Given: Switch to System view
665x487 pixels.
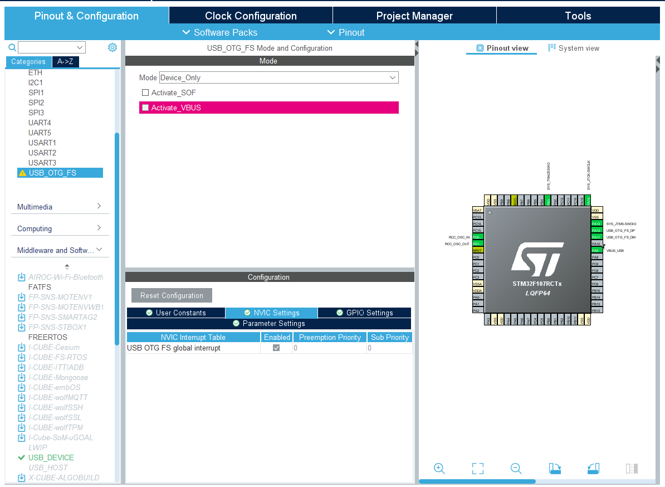Looking at the screenshot, I should pyautogui.click(x=574, y=48).
